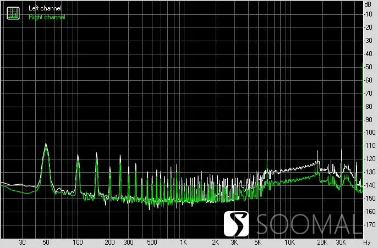Click the -150 dB axis value

(369, 199)
